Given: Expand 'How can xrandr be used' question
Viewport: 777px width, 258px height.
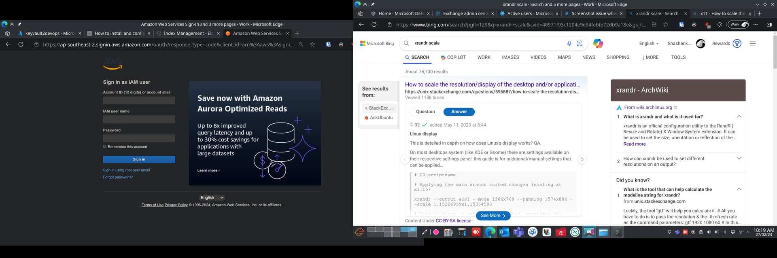Looking at the screenshot, I should point(739,159).
